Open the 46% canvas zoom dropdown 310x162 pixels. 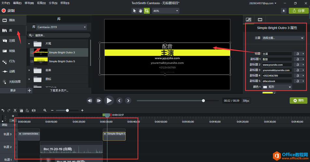click(x=165, y=11)
